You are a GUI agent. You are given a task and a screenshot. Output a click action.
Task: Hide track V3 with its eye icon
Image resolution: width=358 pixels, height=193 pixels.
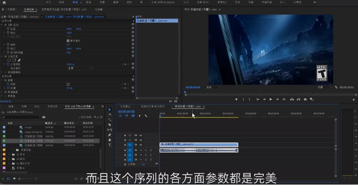[x=140, y=135]
